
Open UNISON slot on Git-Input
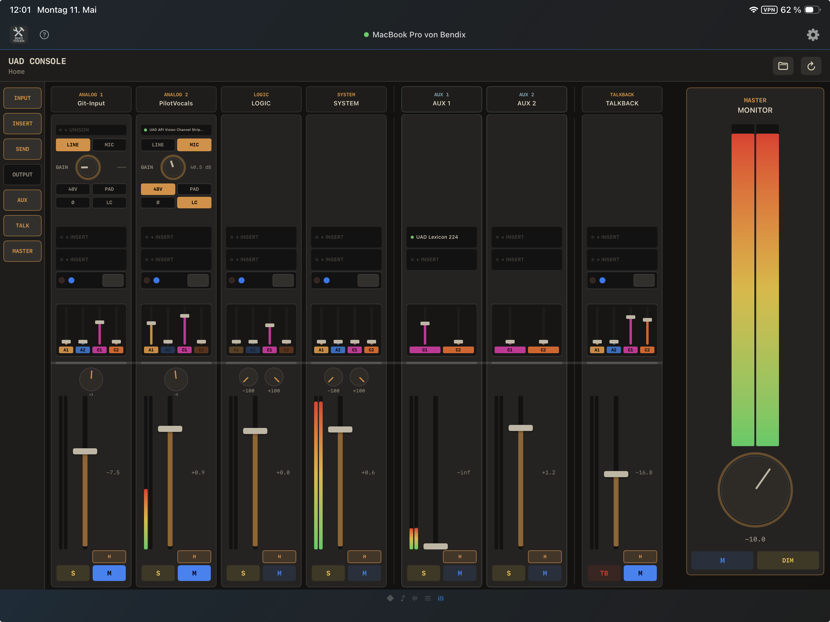pos(91,130)
